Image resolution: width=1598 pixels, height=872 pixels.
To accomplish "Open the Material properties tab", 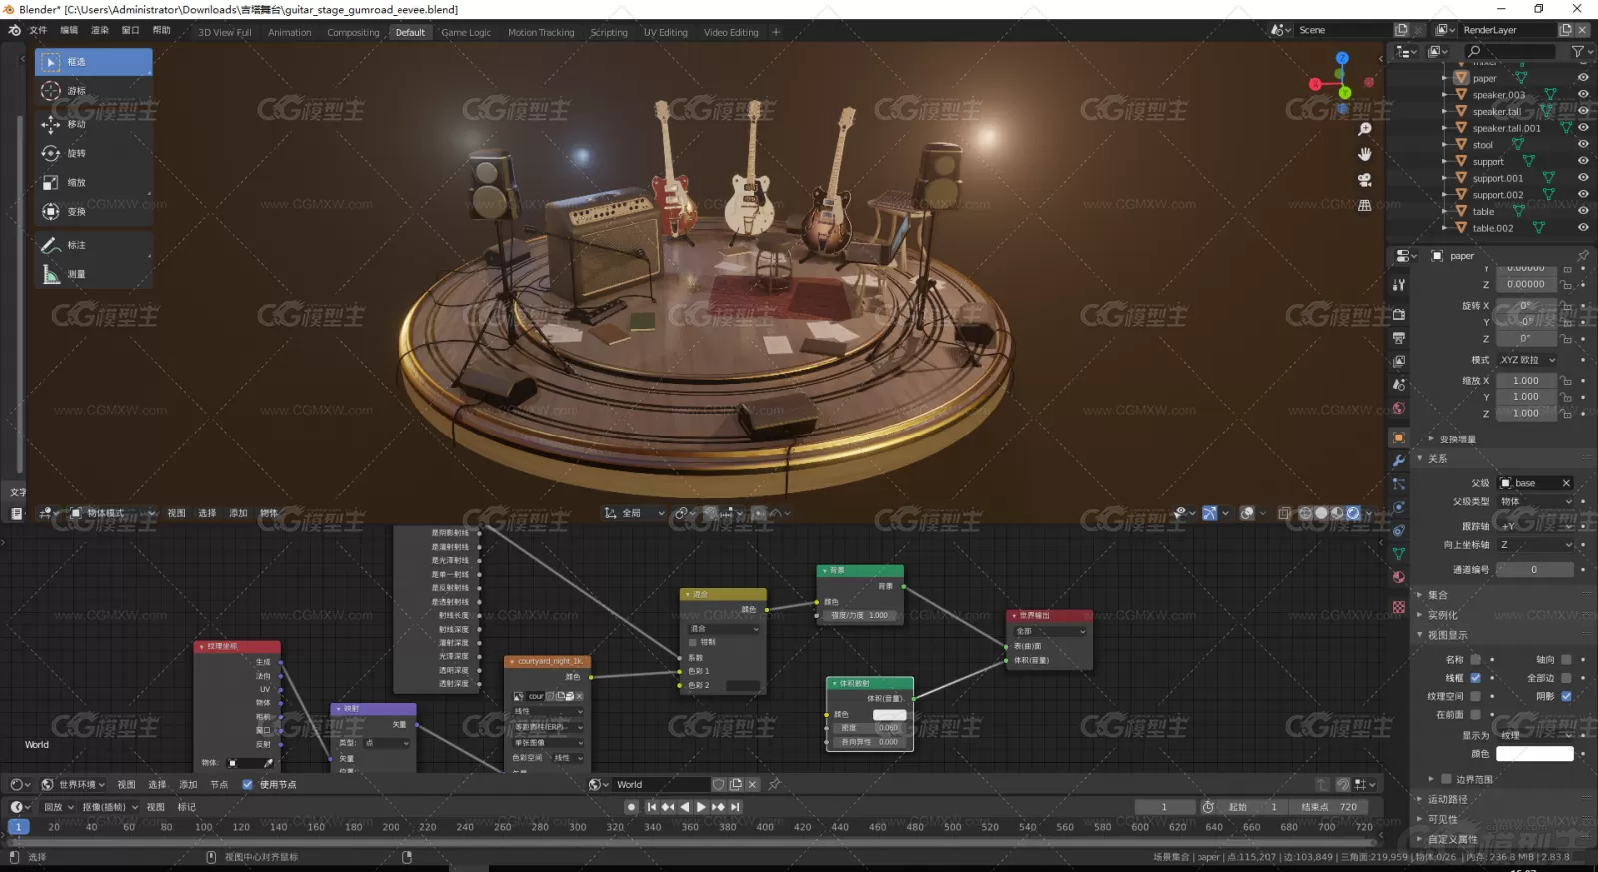I will click(x=1399, y=577).
